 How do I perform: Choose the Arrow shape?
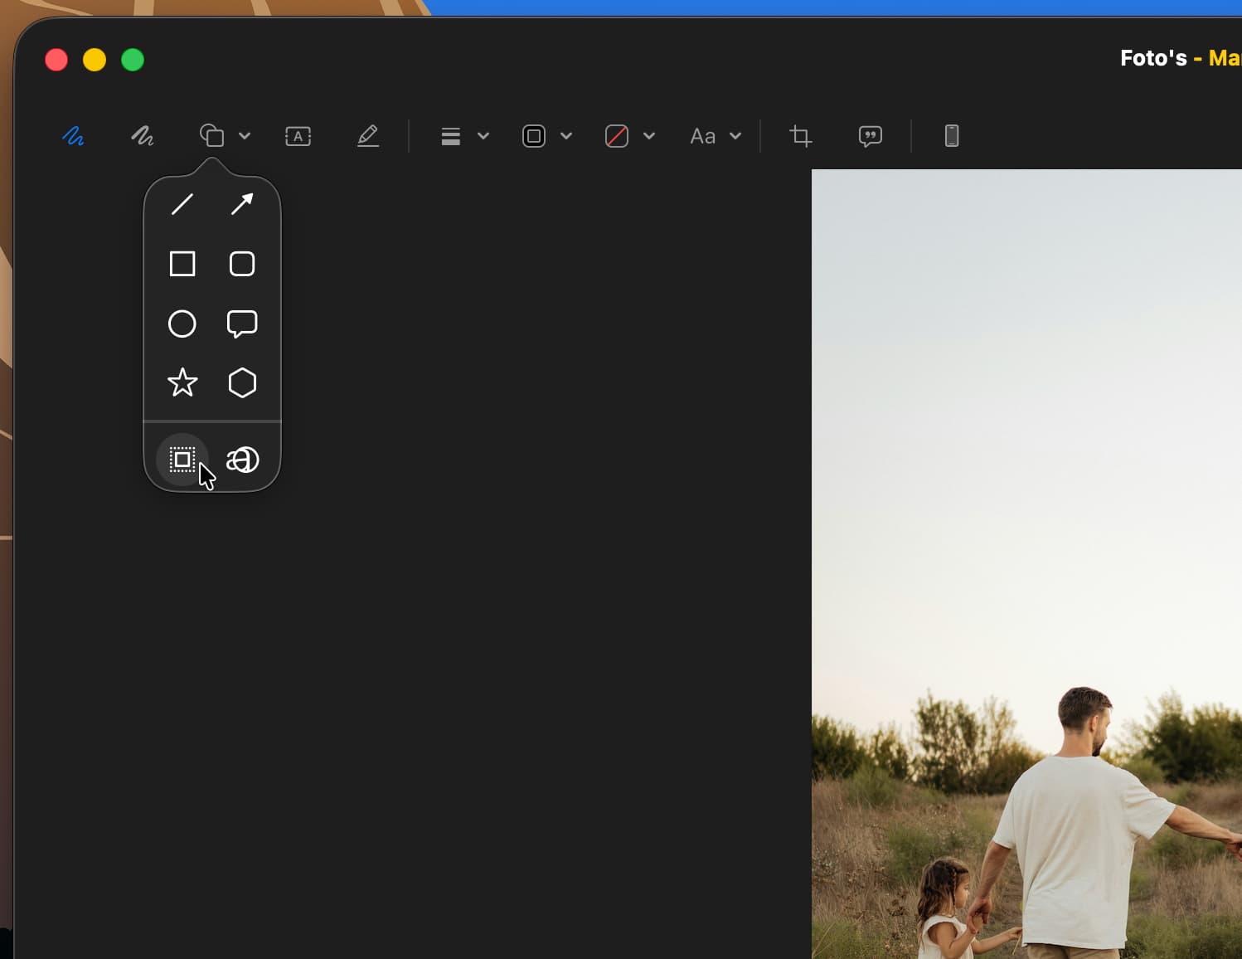pos(242,204)
